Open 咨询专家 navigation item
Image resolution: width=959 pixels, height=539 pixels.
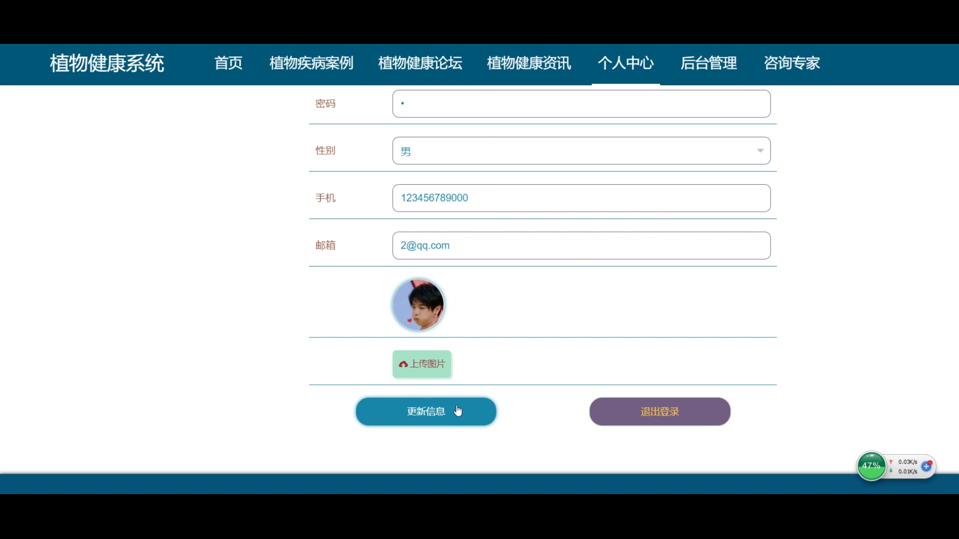pyautogui.click(x=792, y=63)
